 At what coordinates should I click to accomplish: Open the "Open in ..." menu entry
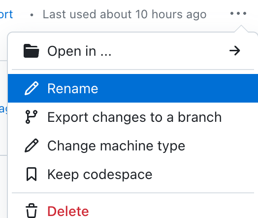pyautogui.click(x=133, y=51)
